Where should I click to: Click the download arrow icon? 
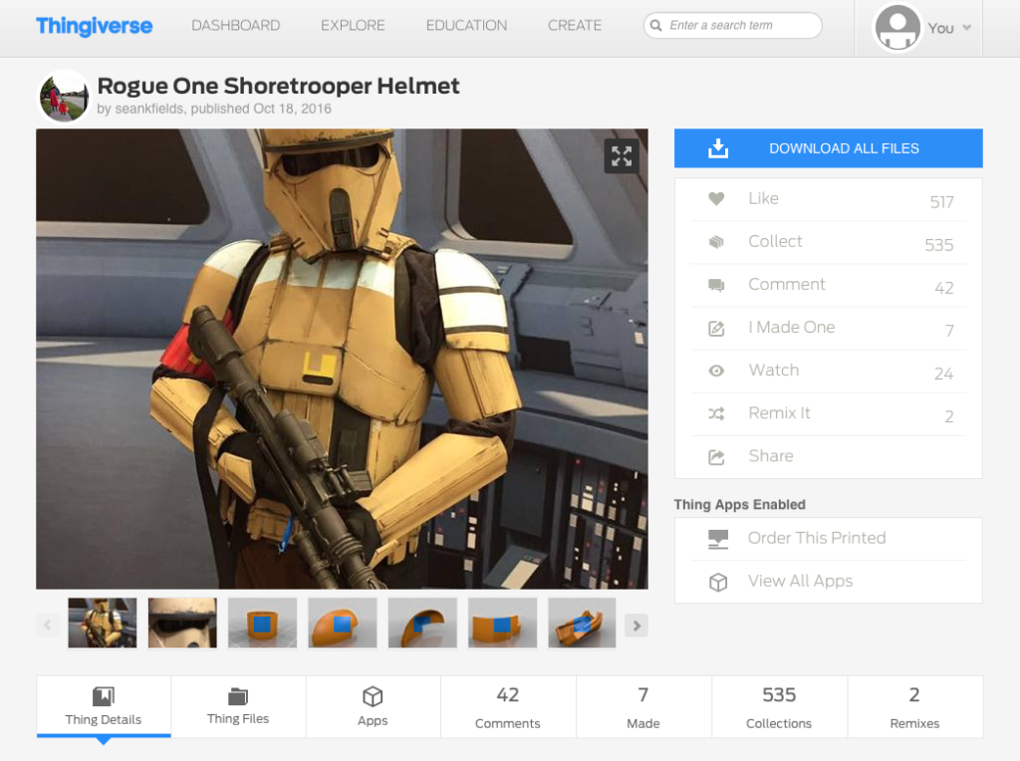(718, 148)
